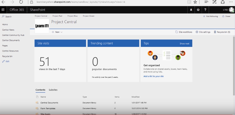Click the search magnifier icon
235x115 pixels.
click(3, 17)
